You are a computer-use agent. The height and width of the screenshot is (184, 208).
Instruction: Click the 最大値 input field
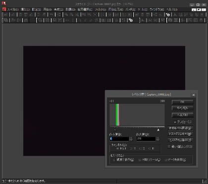coord(146,139)
